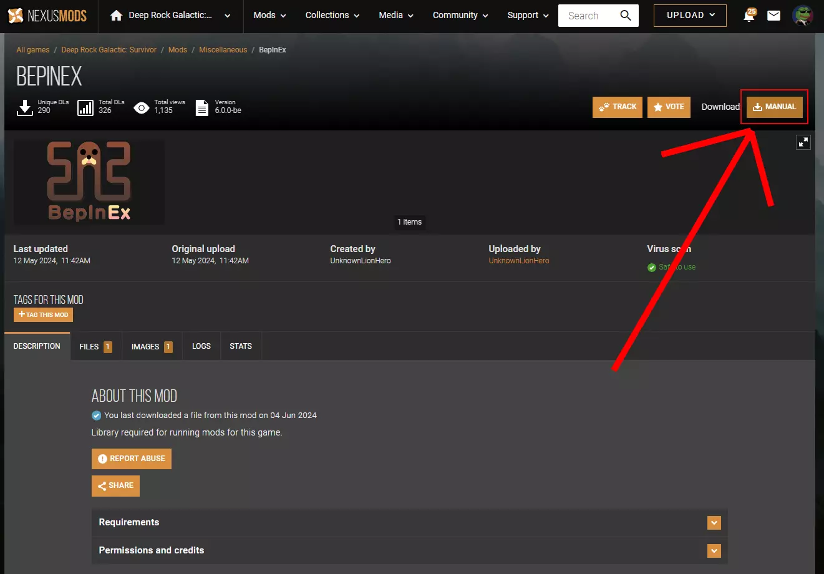824x574 pixels.
Task: Click the Last updated date text
Action: click(52, 261)
